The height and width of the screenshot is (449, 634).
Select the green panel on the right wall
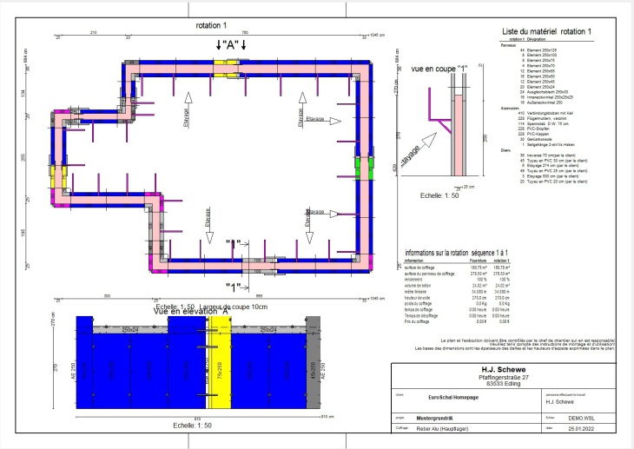click(x=357, y=167)
